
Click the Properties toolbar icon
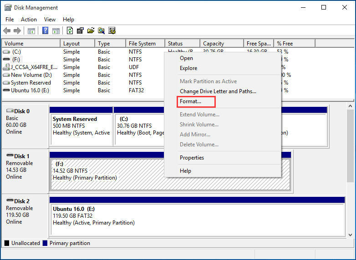(x=80, y=30)
